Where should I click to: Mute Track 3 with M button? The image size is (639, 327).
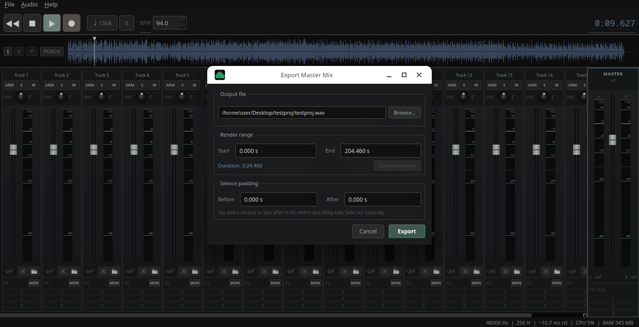click(x=114, y=85)
